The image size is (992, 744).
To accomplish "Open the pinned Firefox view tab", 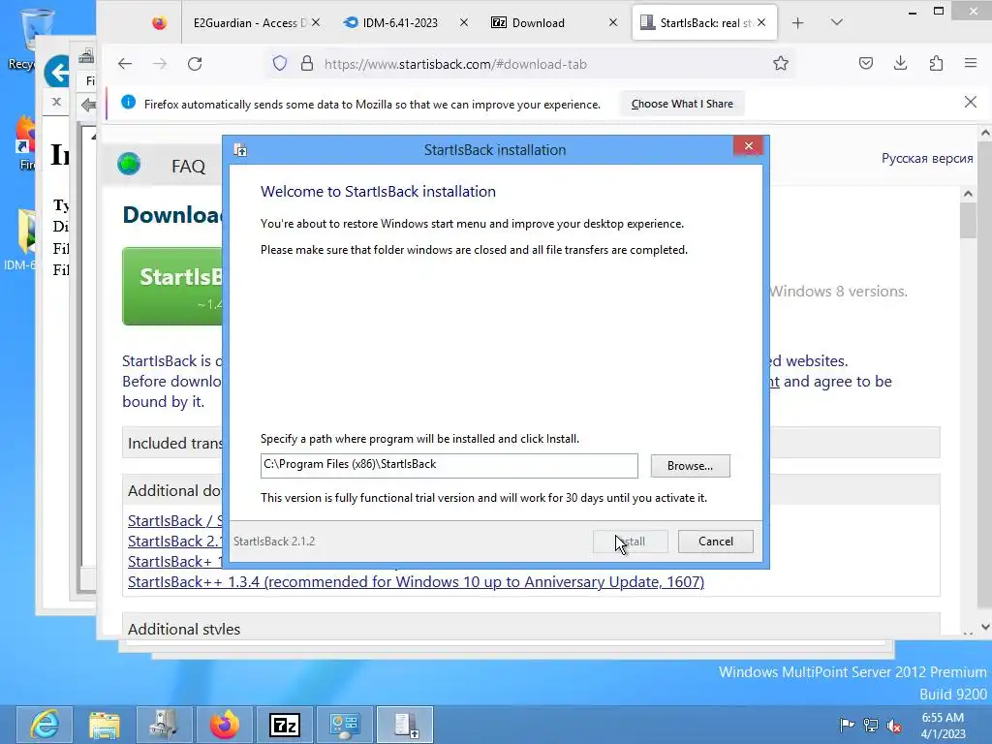I will point(160,23).
